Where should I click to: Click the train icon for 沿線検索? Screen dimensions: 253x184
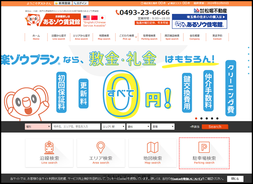49,148
